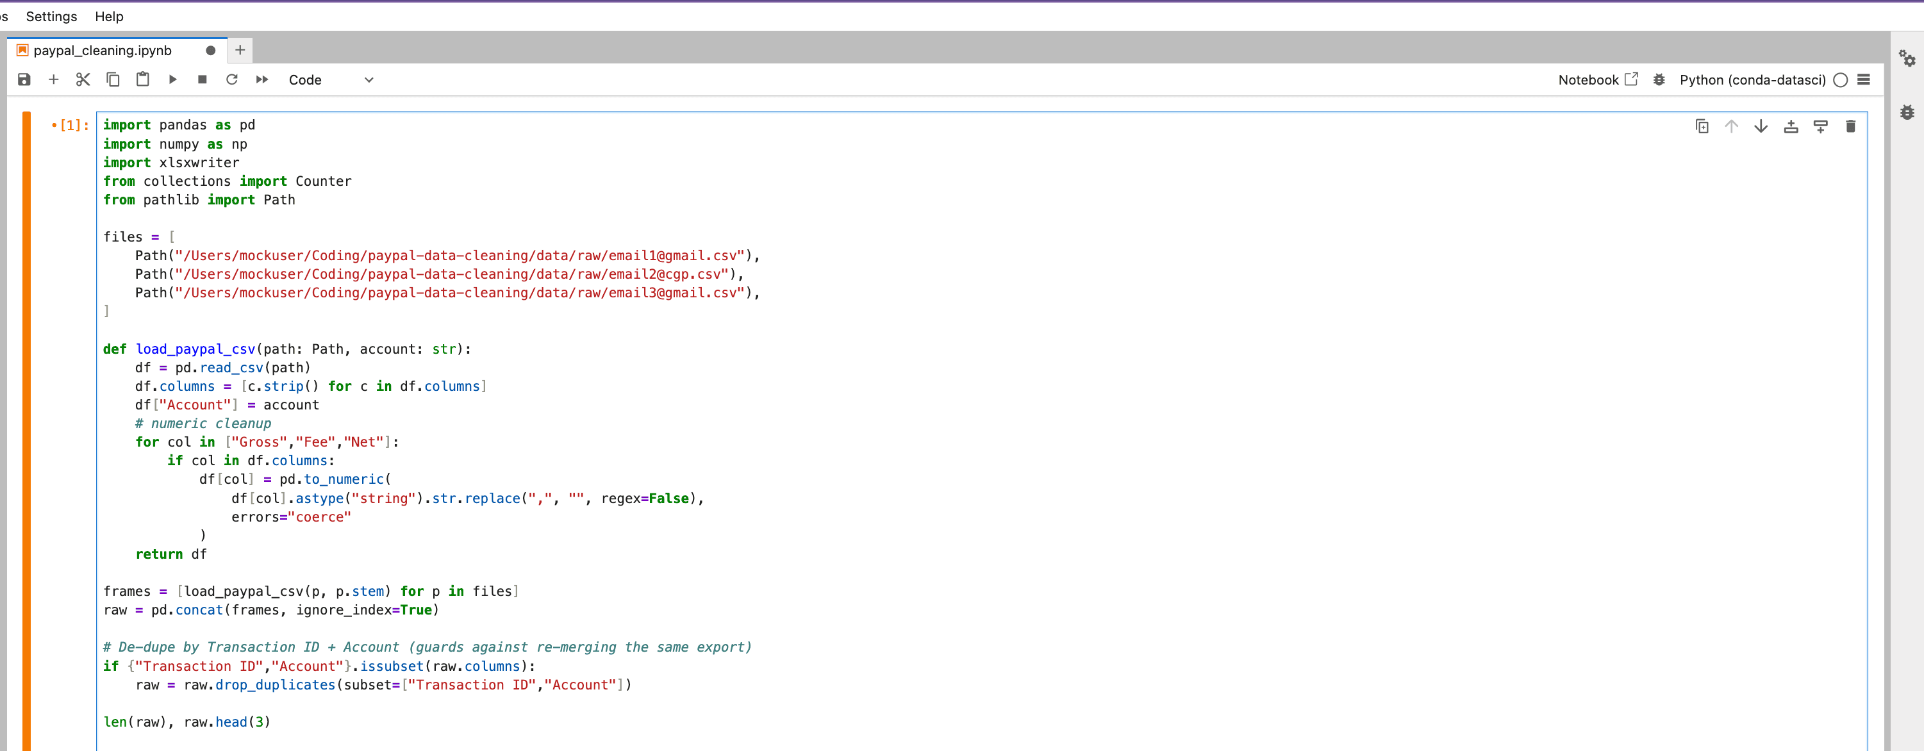Image resolution: width=1924 pixels, height=751 pixels.
Task: Open a new tab with plus button
Action: [240, 50]
